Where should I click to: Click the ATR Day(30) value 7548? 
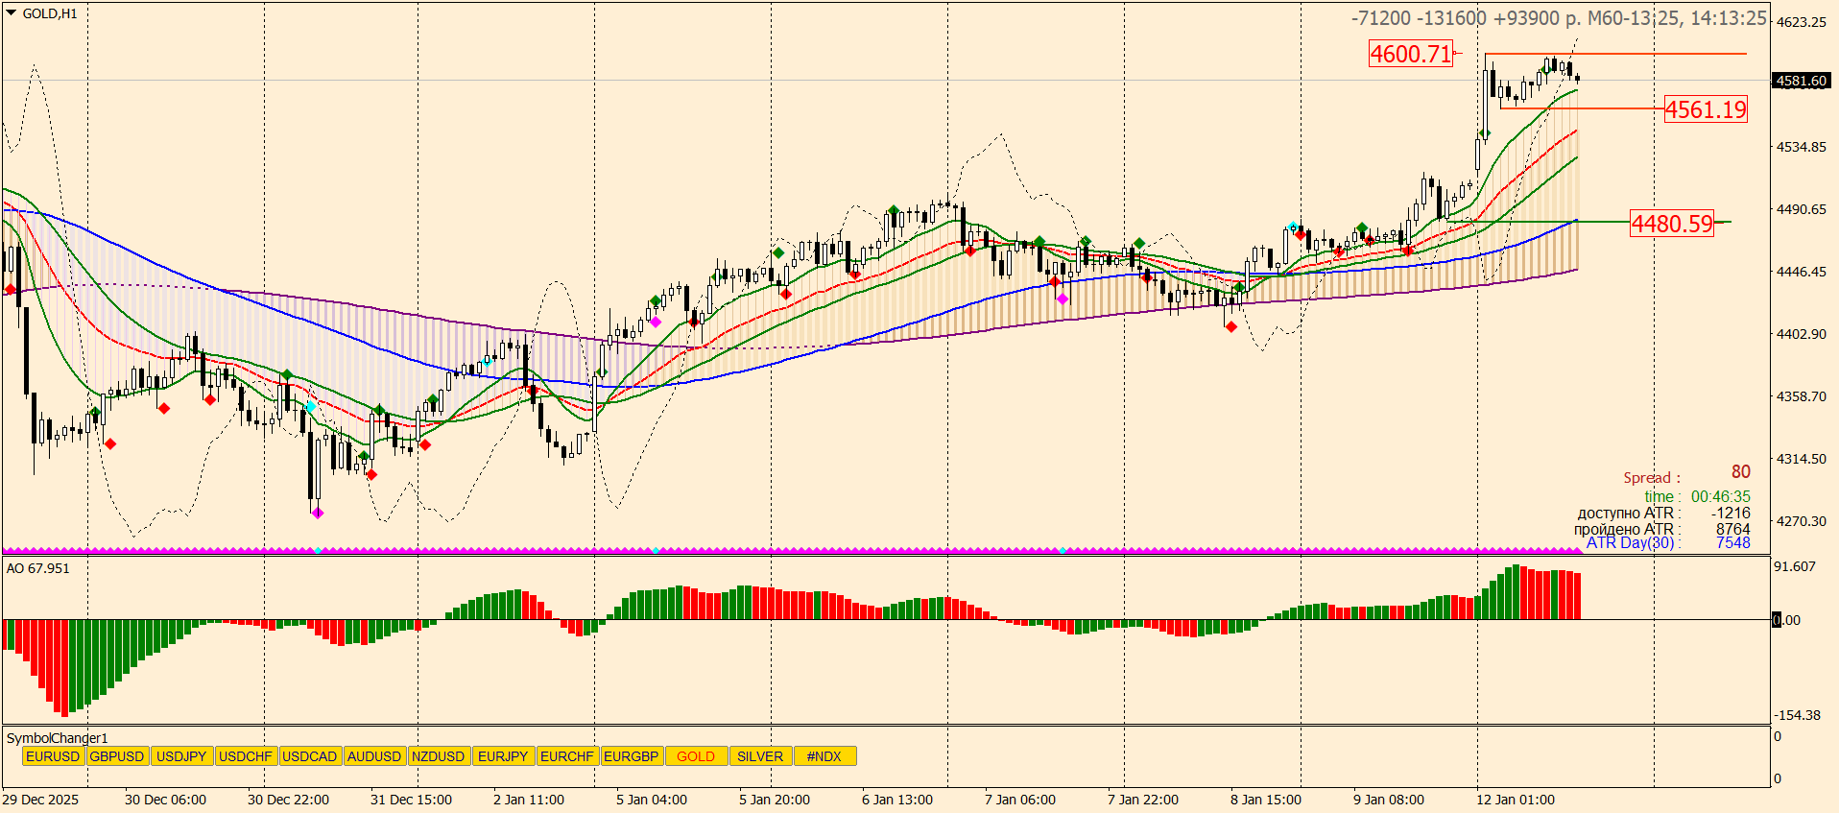(1733, 543)
